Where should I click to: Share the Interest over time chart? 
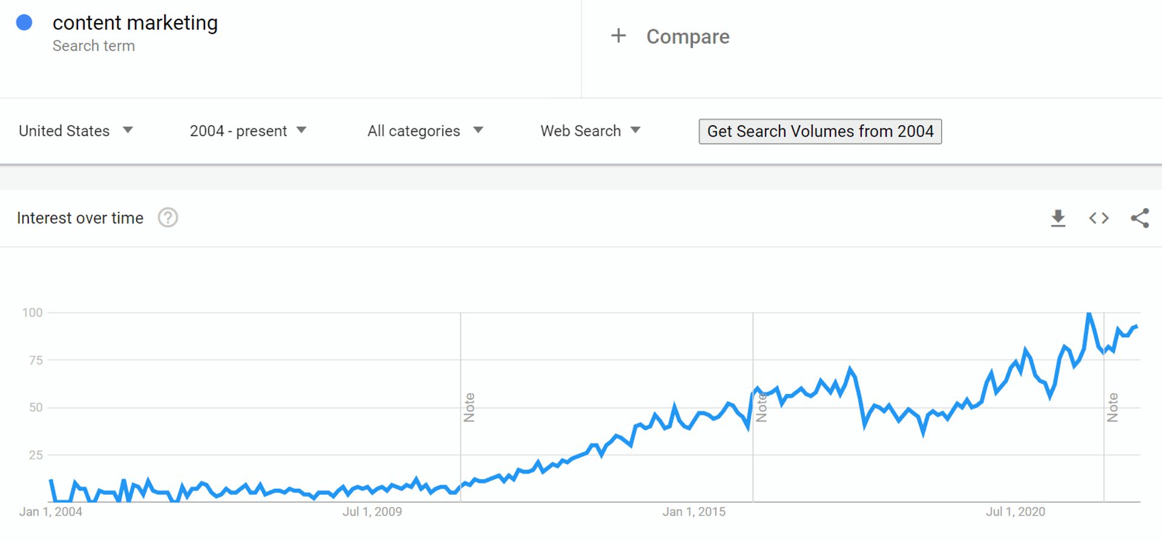[1140, 218]
